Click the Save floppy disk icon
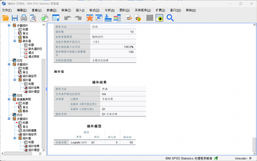This screenshot has height=161, width=257. [x=15, y=18]
